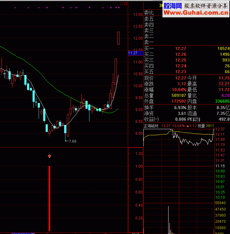This screenshot has width=230, height=234.
Task: Select the 涨跌 value 1.12
Action: [x=182, y=84]
